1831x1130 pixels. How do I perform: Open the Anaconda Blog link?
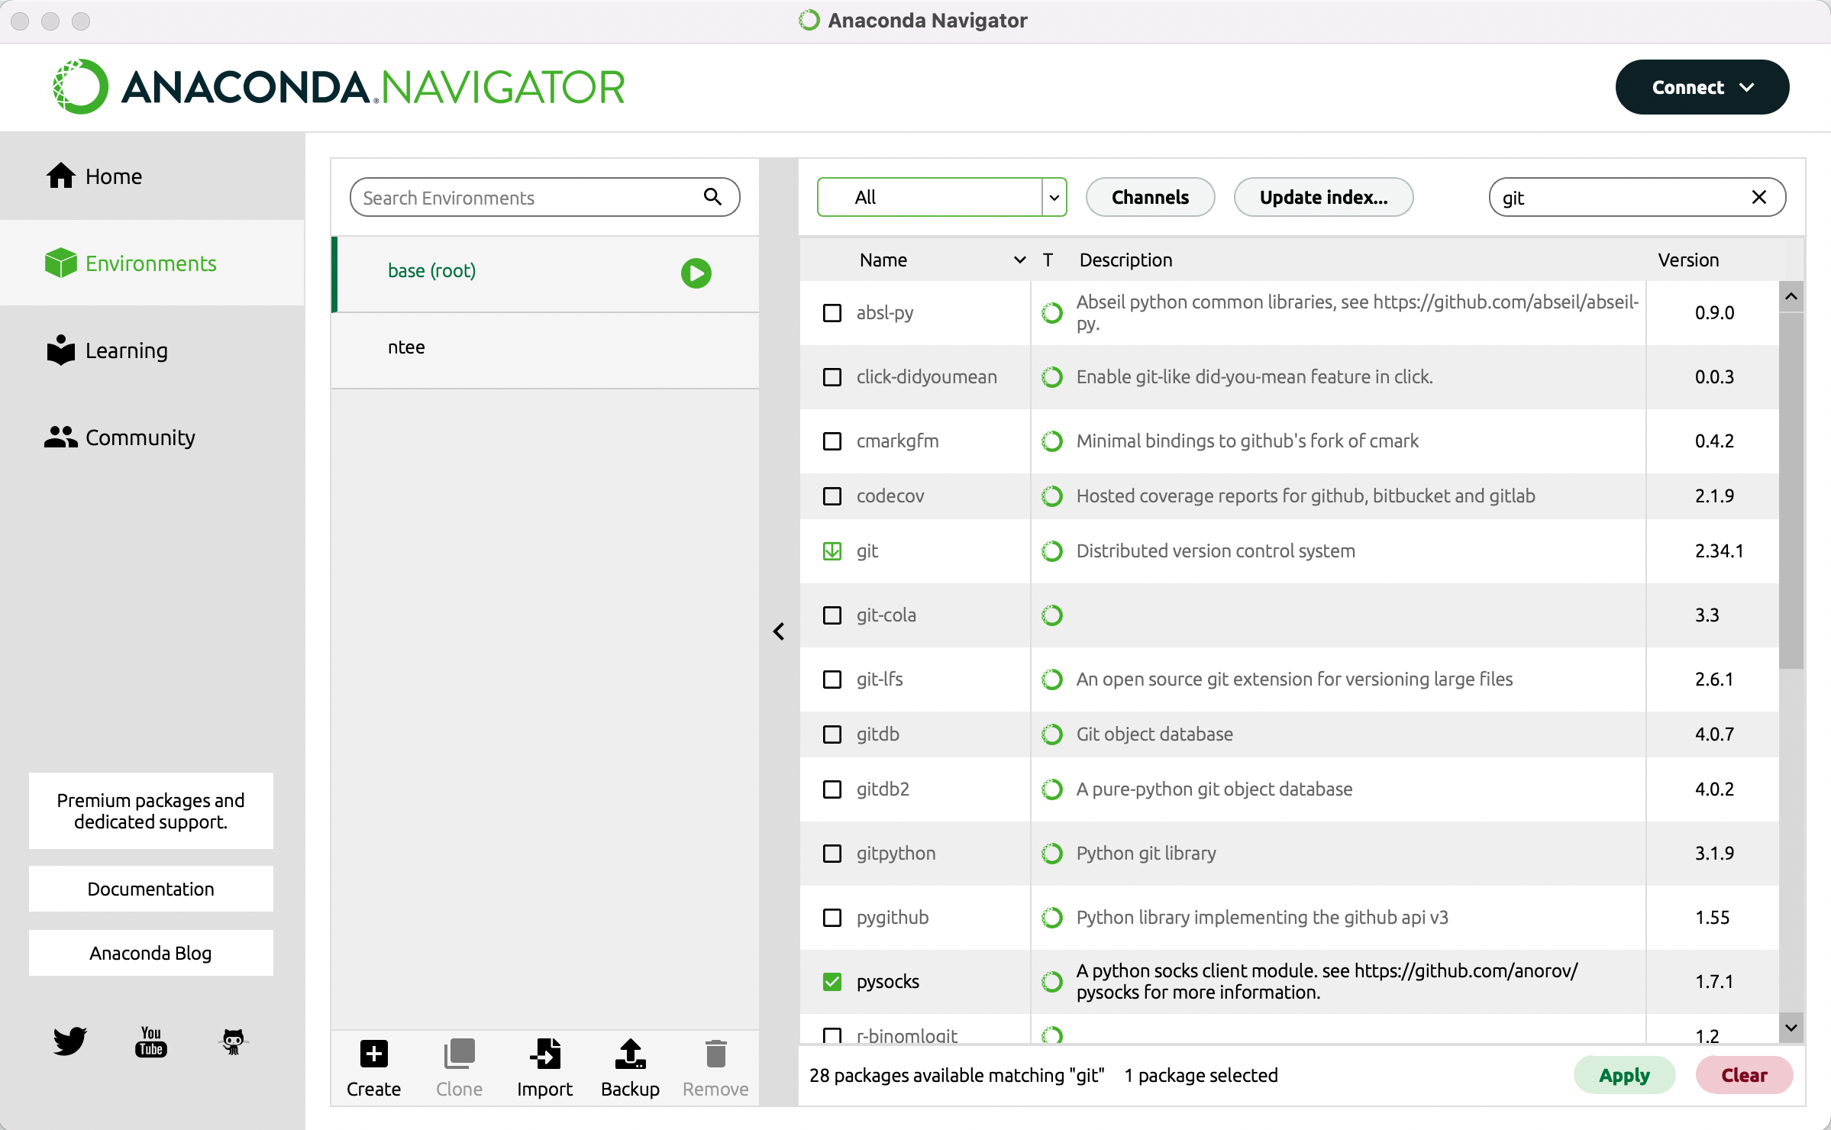(x=151, y=953)
